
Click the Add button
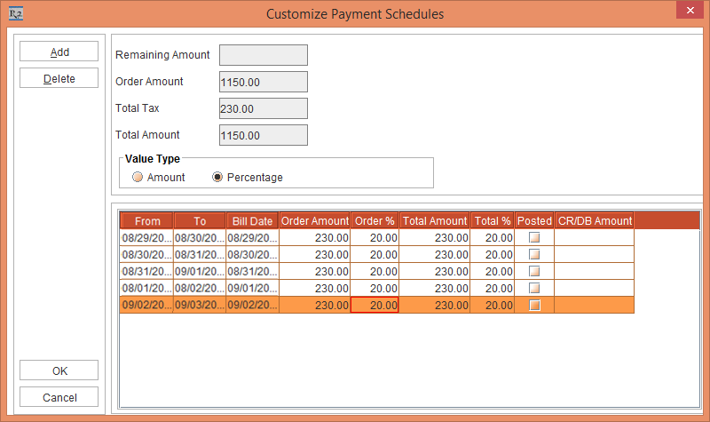(x=59, y=52)
